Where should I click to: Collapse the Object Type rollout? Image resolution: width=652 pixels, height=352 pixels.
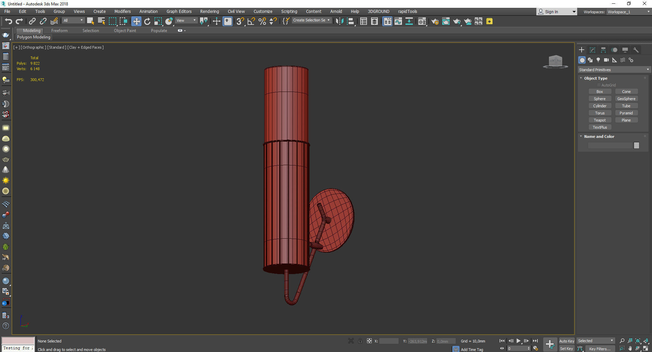581,78
